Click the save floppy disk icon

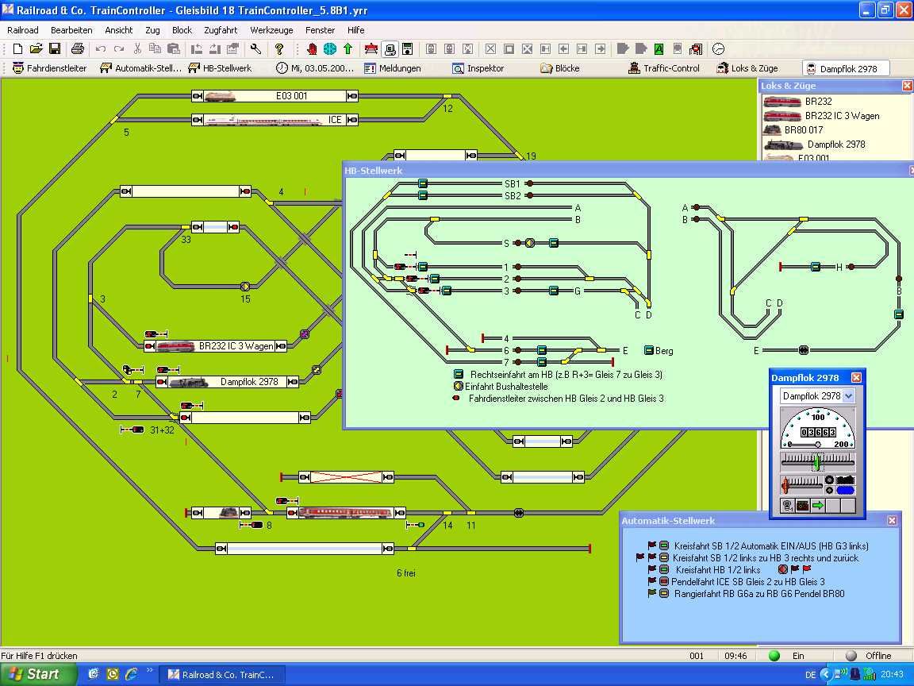55,49
